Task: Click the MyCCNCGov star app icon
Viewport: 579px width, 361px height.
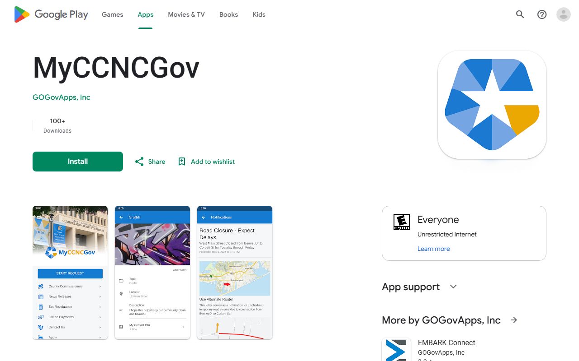Action: [x=492, y=105]
